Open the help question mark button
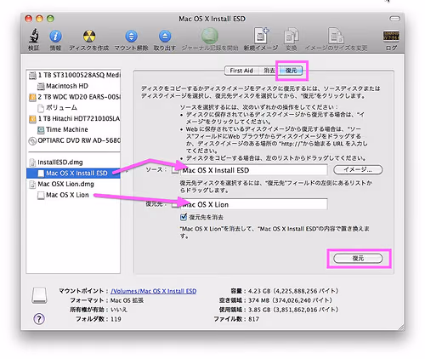425x359 pixels. click(39, 319)
